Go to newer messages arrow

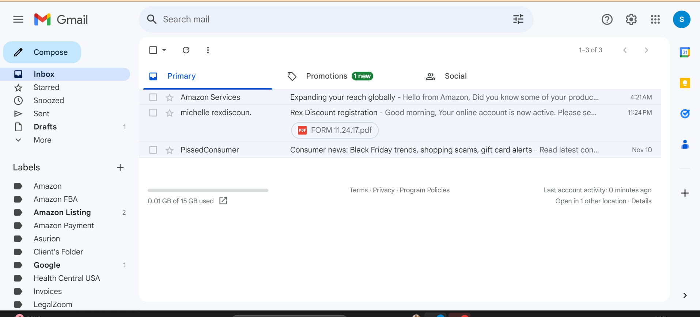click(x=625, y=50)
